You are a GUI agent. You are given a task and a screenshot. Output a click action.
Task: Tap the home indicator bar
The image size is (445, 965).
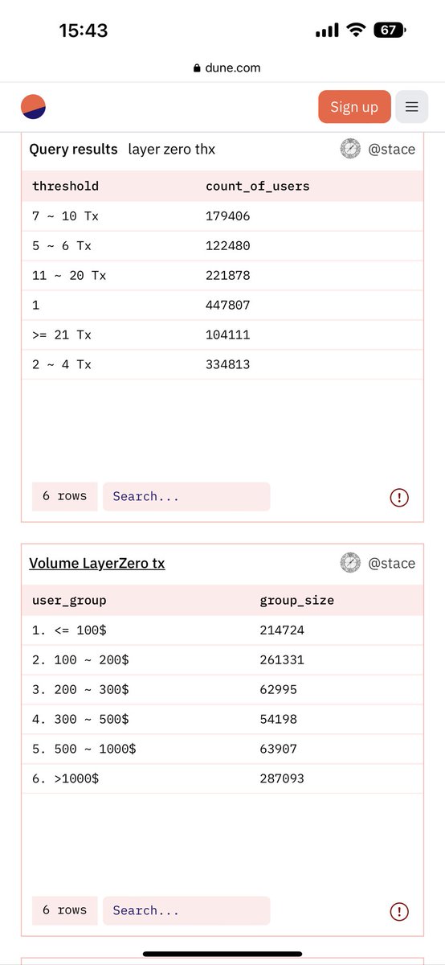[222, 954]
